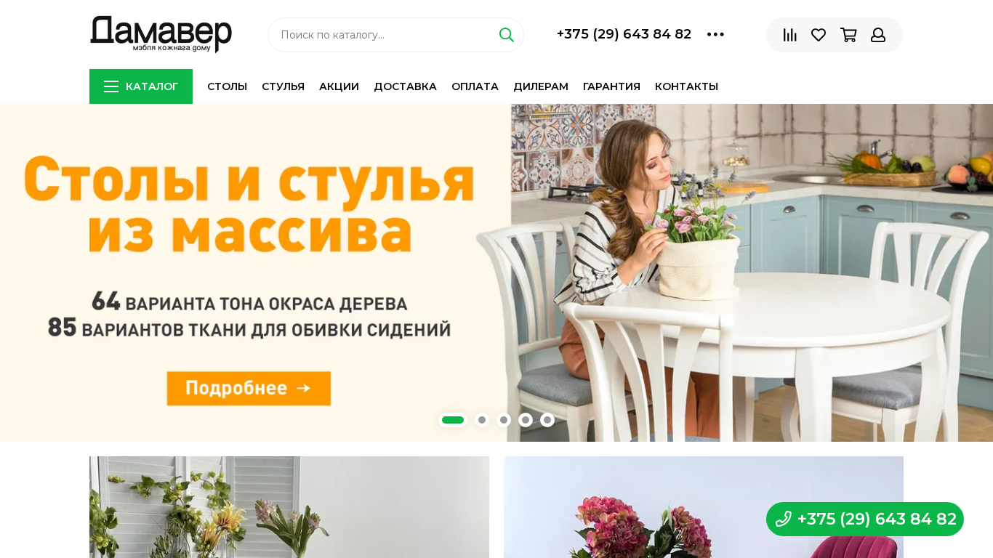This screenshot has width=993, height=558.
Task: Click the phone icon in floating call button
Action: (783, 519)
